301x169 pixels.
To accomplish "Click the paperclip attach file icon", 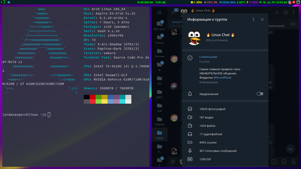I will 173,162.
